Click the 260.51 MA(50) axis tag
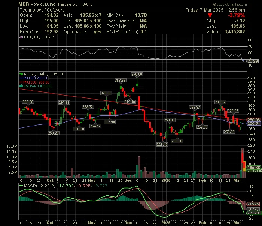 [253, 124]
